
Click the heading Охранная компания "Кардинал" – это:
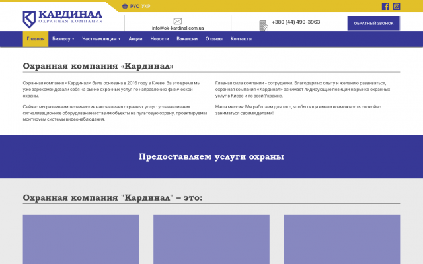pyautogui.click(x=112, y=198)
